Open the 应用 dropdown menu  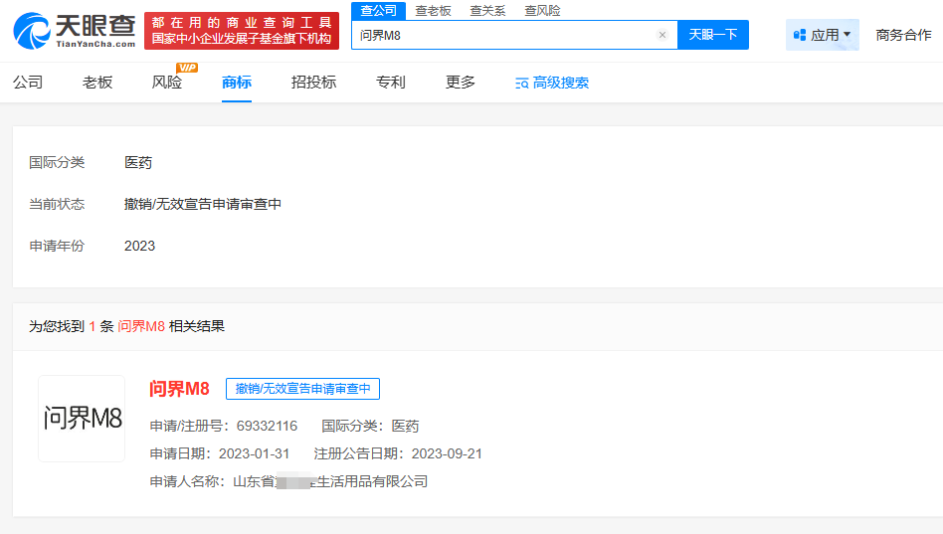click(x=822, y=35)
